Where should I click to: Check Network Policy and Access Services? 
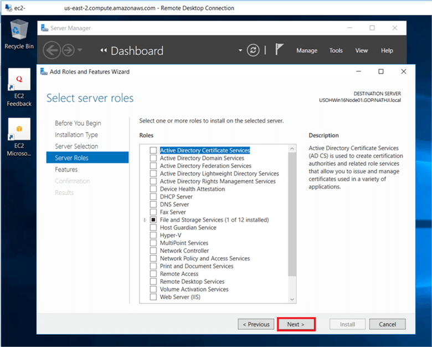click(x=153, y=258)
